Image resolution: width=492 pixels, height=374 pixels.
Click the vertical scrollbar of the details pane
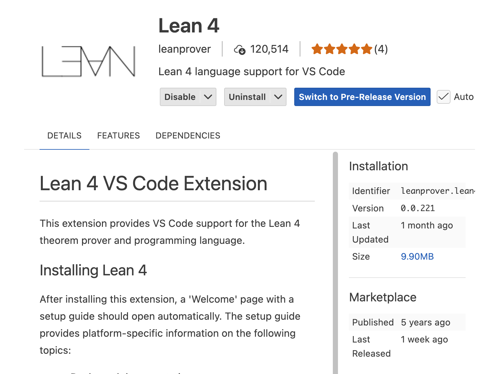click(x=335, y=257)
